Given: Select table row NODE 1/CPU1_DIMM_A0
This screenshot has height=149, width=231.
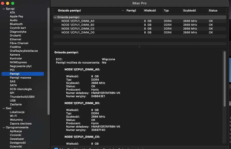Looking at the screenshot, I should click(140, 21).
